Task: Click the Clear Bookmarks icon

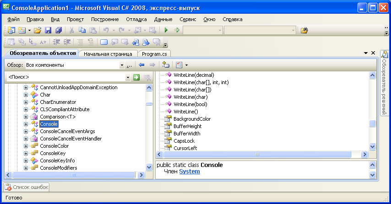Action: 157,42
